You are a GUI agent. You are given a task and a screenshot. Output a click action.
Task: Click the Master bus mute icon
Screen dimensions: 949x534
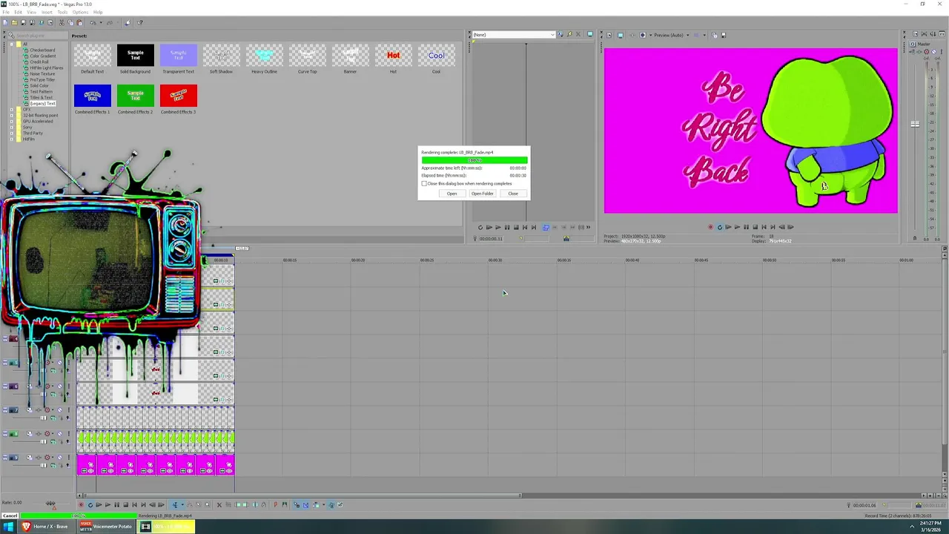pyautogui.click(x=933, y=51)
